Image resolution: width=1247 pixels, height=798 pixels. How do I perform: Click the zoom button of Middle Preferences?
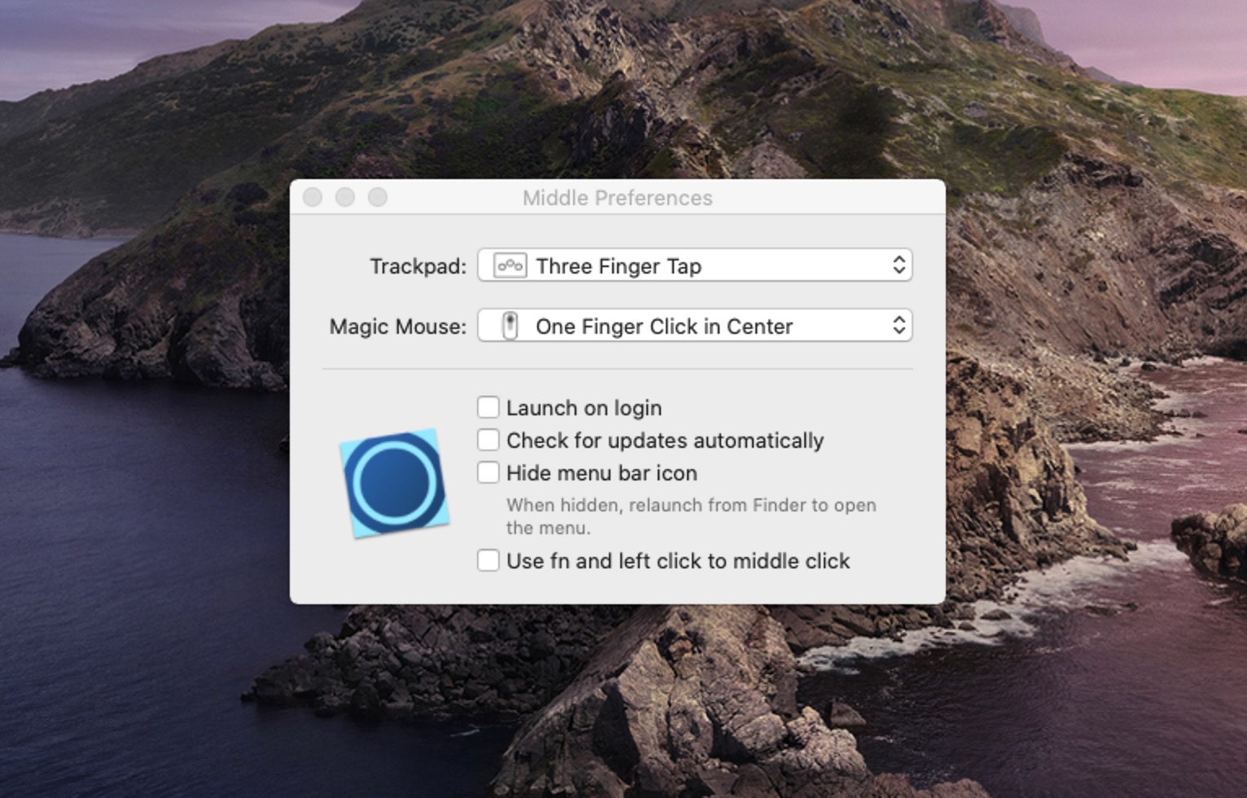[x=378, y=197]
